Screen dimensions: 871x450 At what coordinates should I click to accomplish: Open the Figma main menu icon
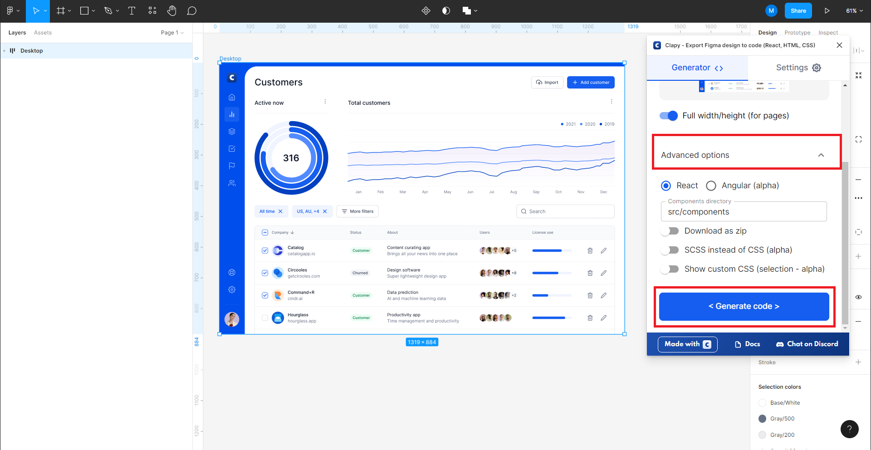pos(10,10)
